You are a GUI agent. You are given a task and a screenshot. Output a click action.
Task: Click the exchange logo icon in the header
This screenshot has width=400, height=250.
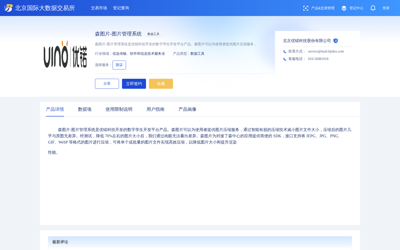pyautogui.click(x=8, y=8)
